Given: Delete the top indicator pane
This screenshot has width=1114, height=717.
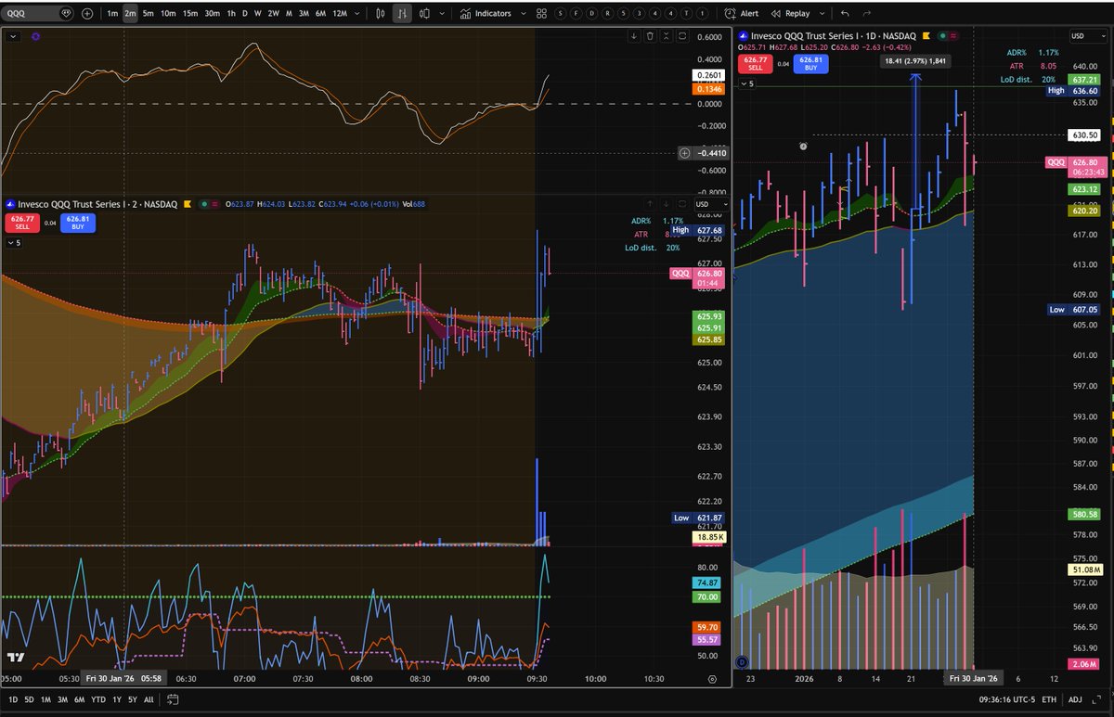Looking at the screenshot, I should coord(650,35).
